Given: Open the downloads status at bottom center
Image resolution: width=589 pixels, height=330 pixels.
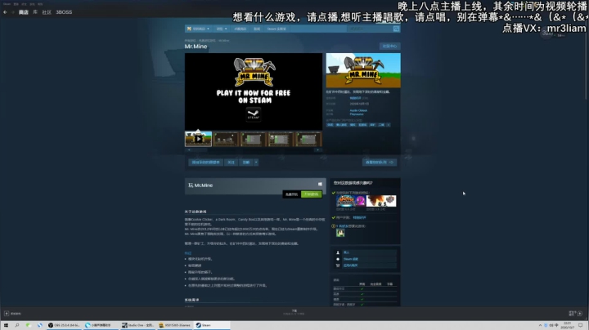Looking at the screenshot, I should (x=294, y=312).
